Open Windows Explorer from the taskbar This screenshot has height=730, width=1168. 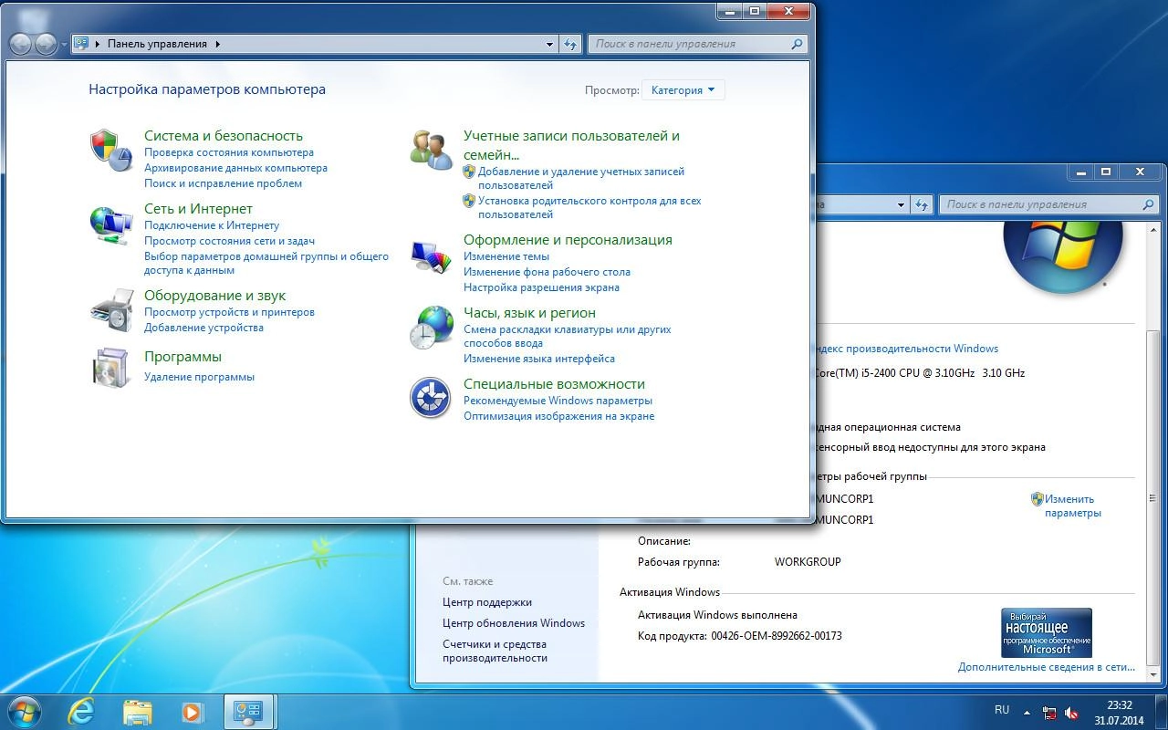click(x=137, y=712)
